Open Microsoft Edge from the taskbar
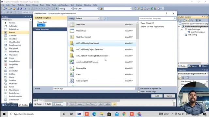 94,114
